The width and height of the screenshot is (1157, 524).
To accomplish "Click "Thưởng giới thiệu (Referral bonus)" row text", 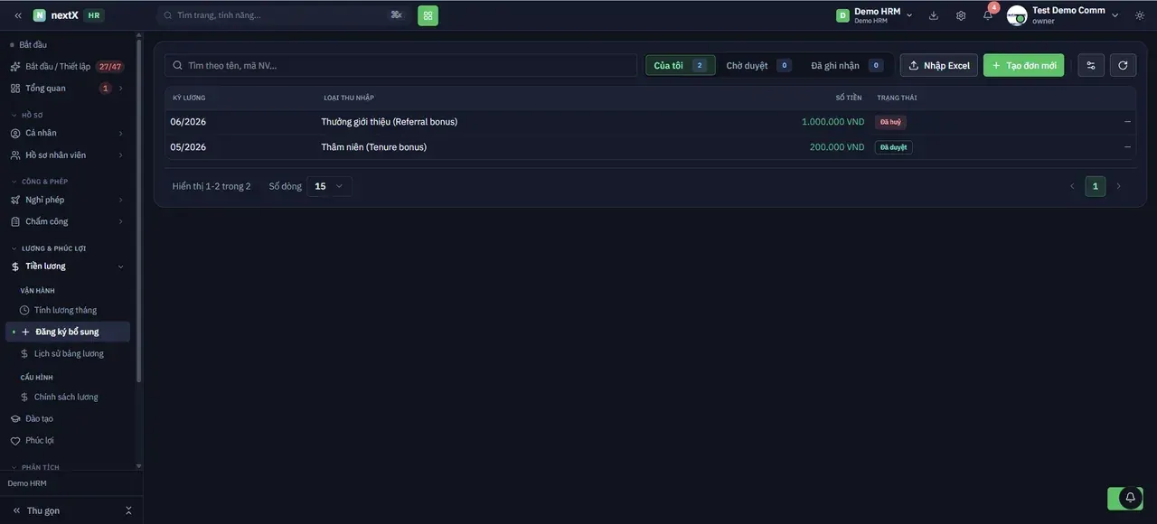I will [x=389, y=122].
